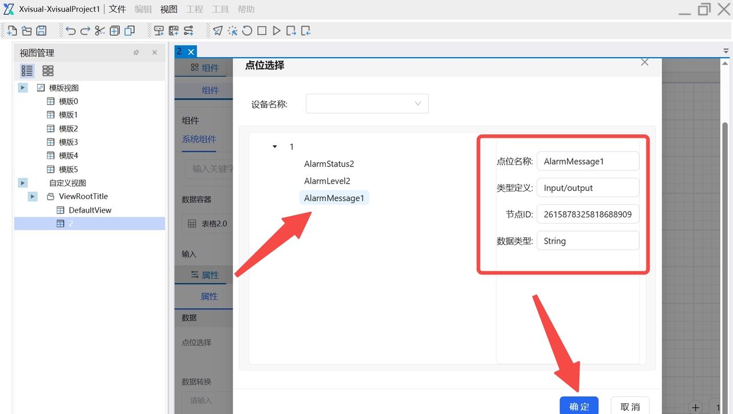Collapse the 自定义视图 tree node
Screen dimensions: 733x414
(23, 183)
